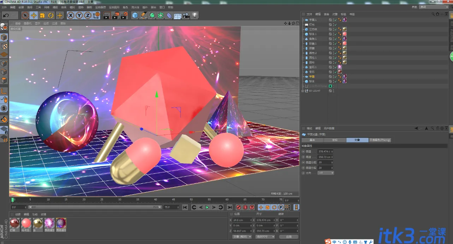Click the Sogou input method S icon

tap(328, 242)
